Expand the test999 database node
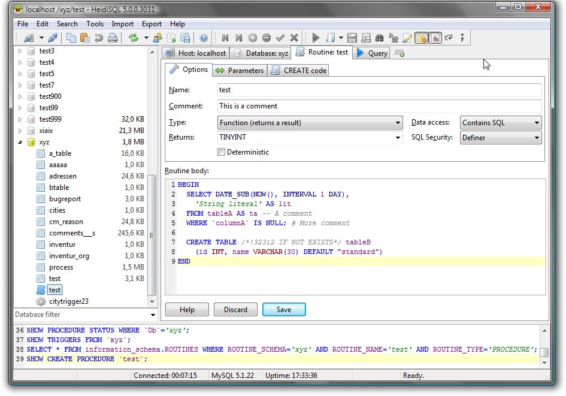The height and width of the screenshot is (396, 566). 20,119
